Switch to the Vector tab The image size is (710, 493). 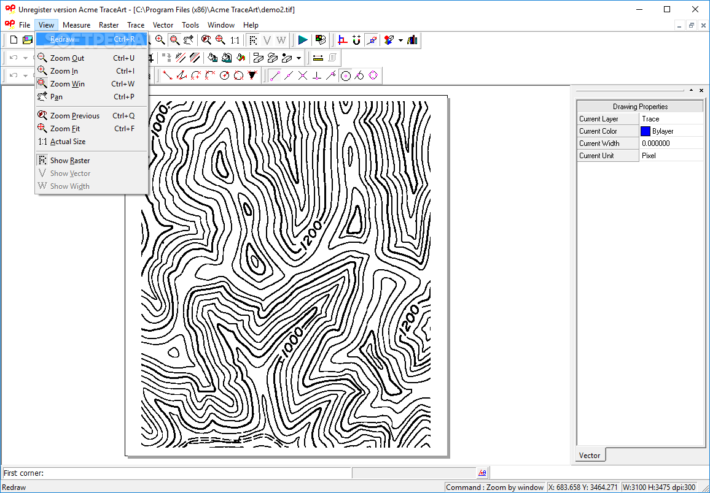[590, 456]
